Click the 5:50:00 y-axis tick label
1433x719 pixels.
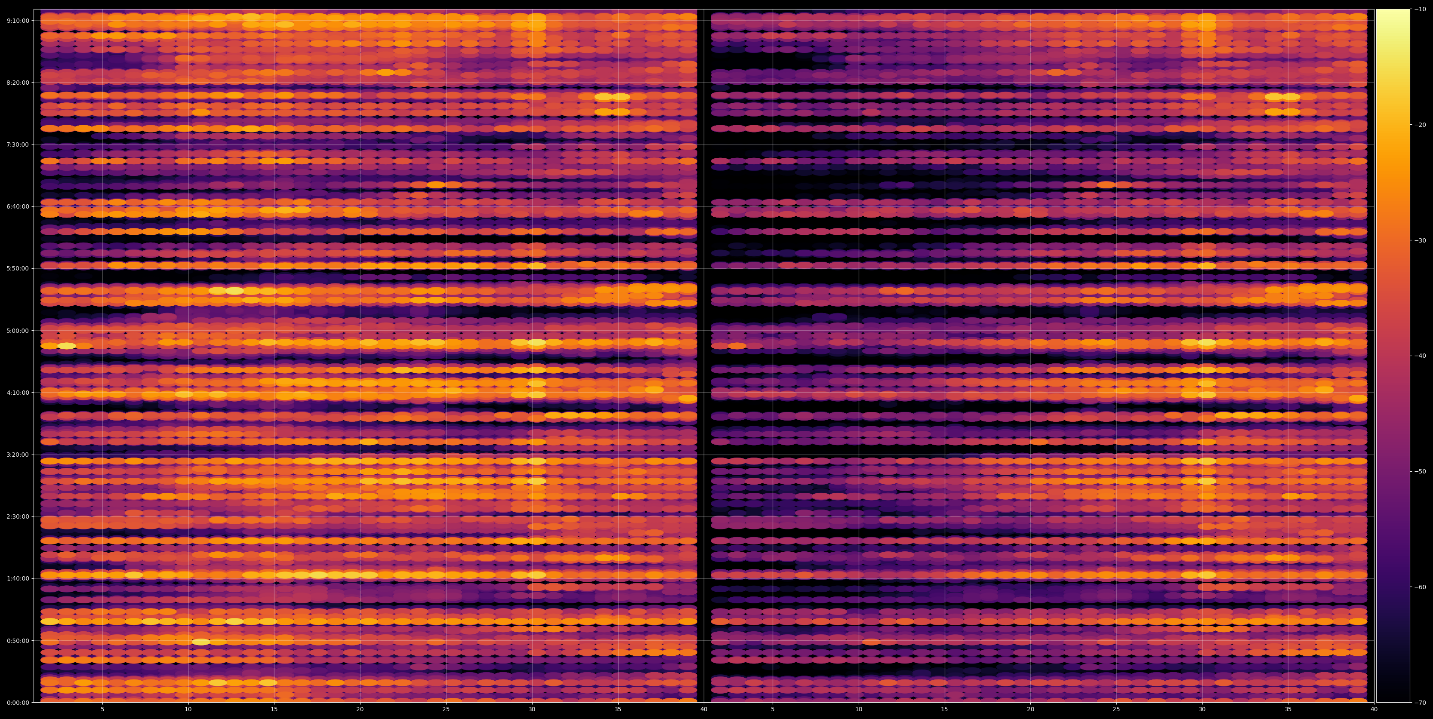click(18, 269)
